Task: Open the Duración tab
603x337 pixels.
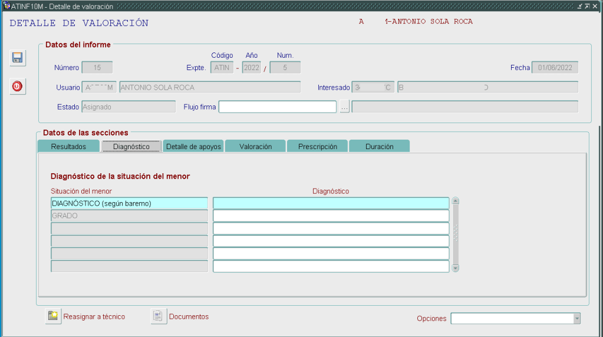Action: [x=379, y=147]
